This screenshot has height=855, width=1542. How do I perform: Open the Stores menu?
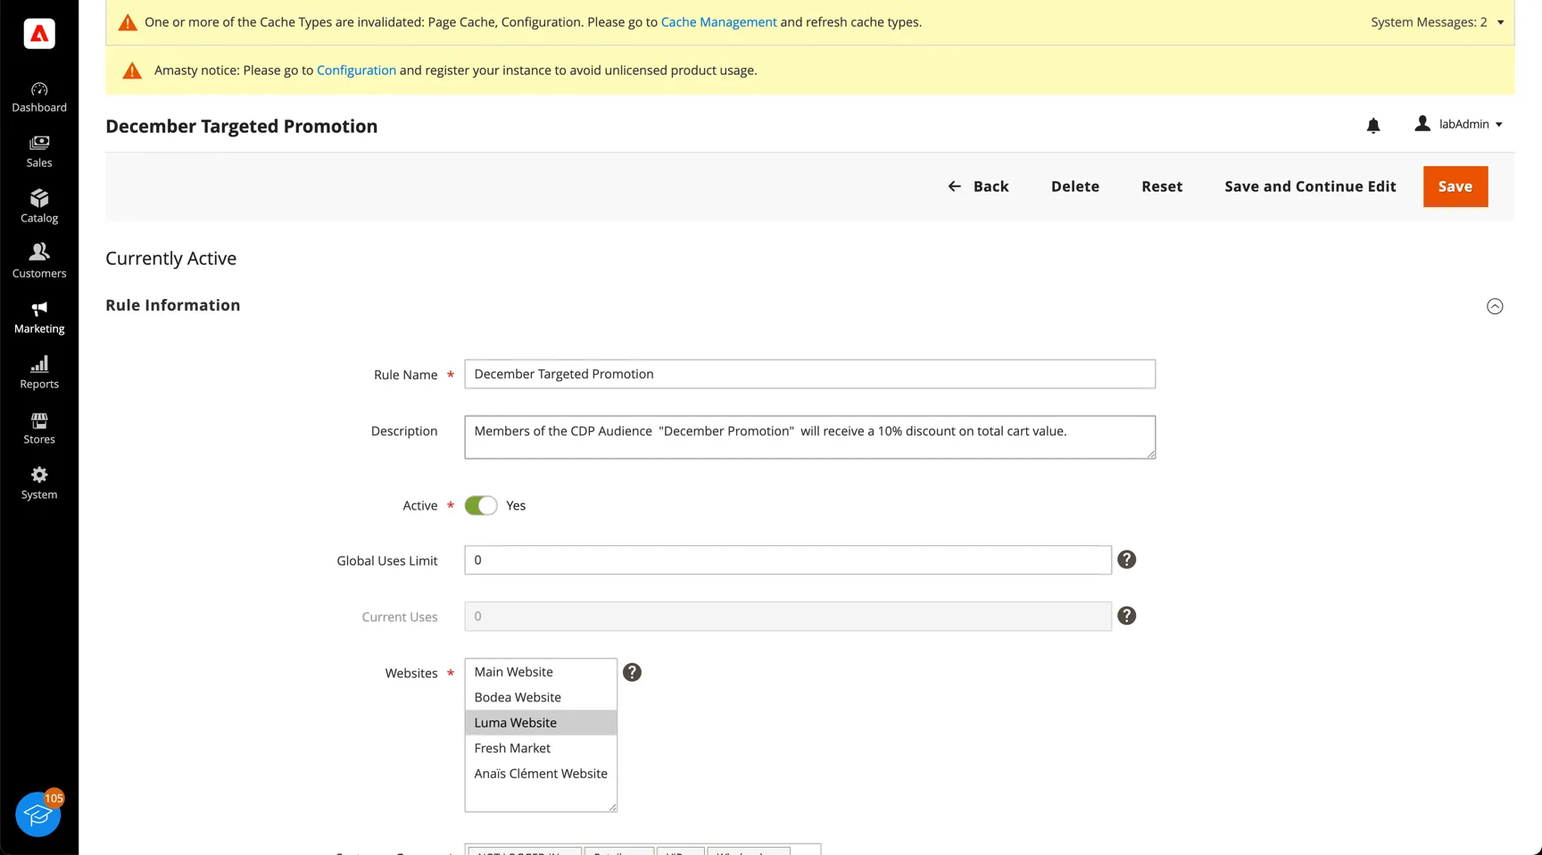tap(39, 428)
